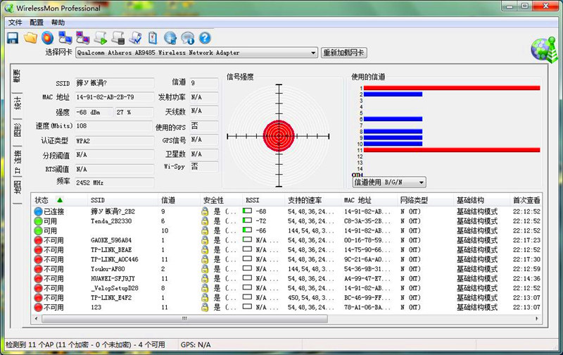Screen dimensions: 563x355
Task: Open the 文件 menu
Action: pyautogui.click(x=15, y=23)
